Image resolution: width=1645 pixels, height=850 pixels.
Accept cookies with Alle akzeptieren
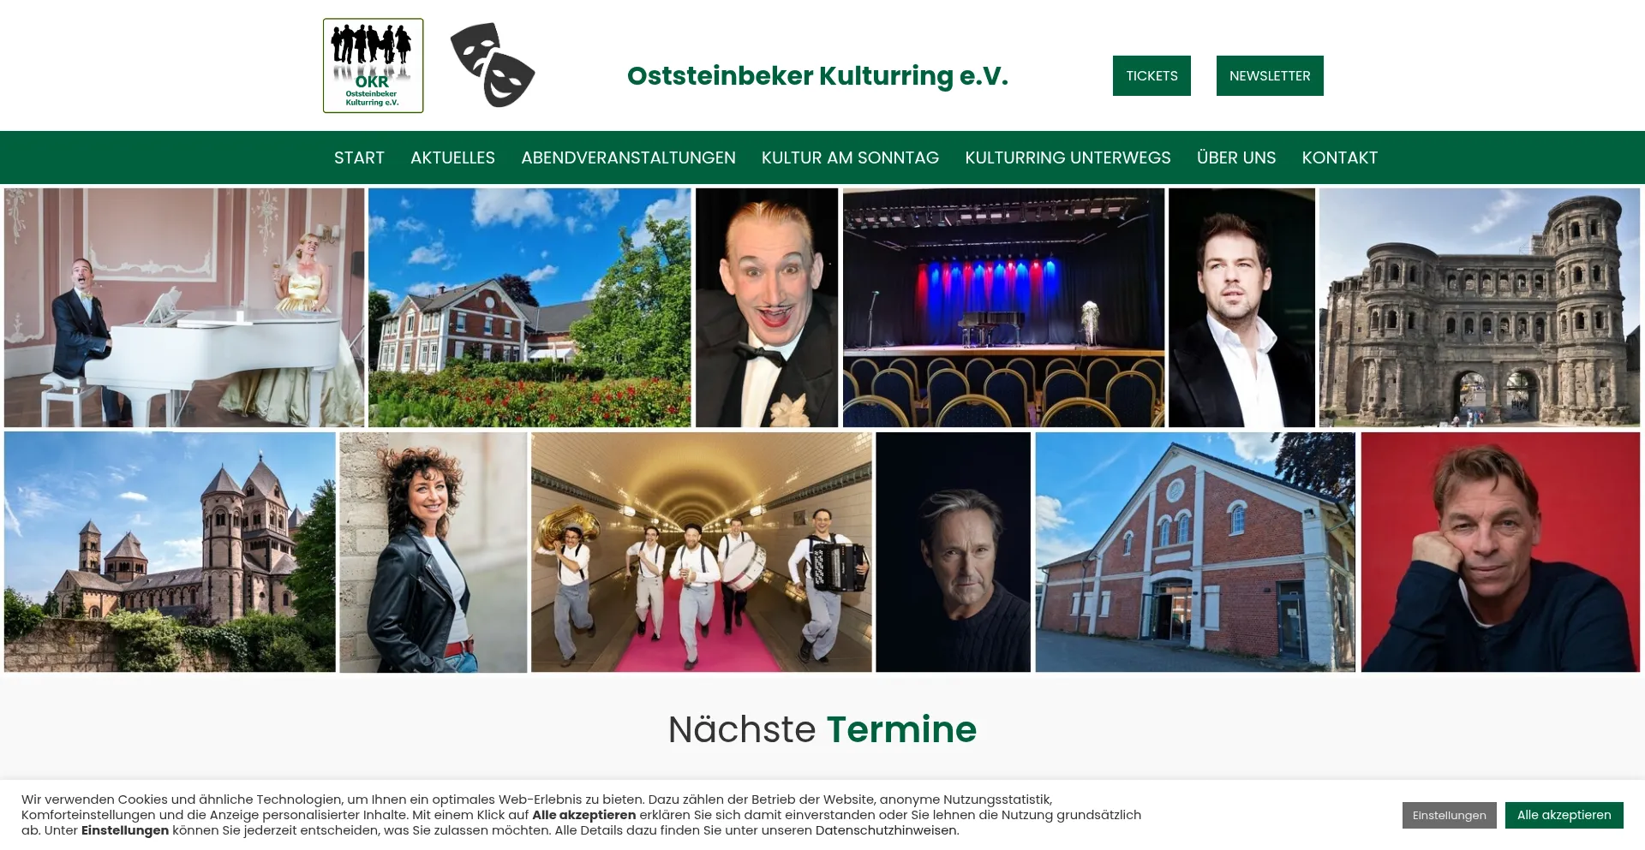pyautogui.click(x=1564, y=815)
